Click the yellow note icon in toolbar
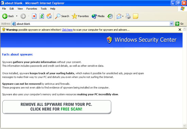 [x=135, y=16]
